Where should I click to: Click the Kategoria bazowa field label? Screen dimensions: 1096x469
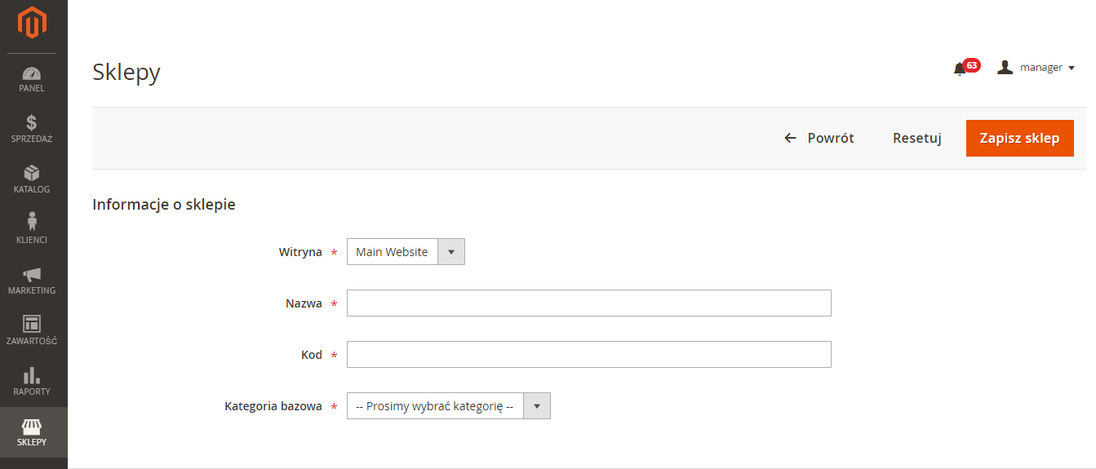(273, 406)
